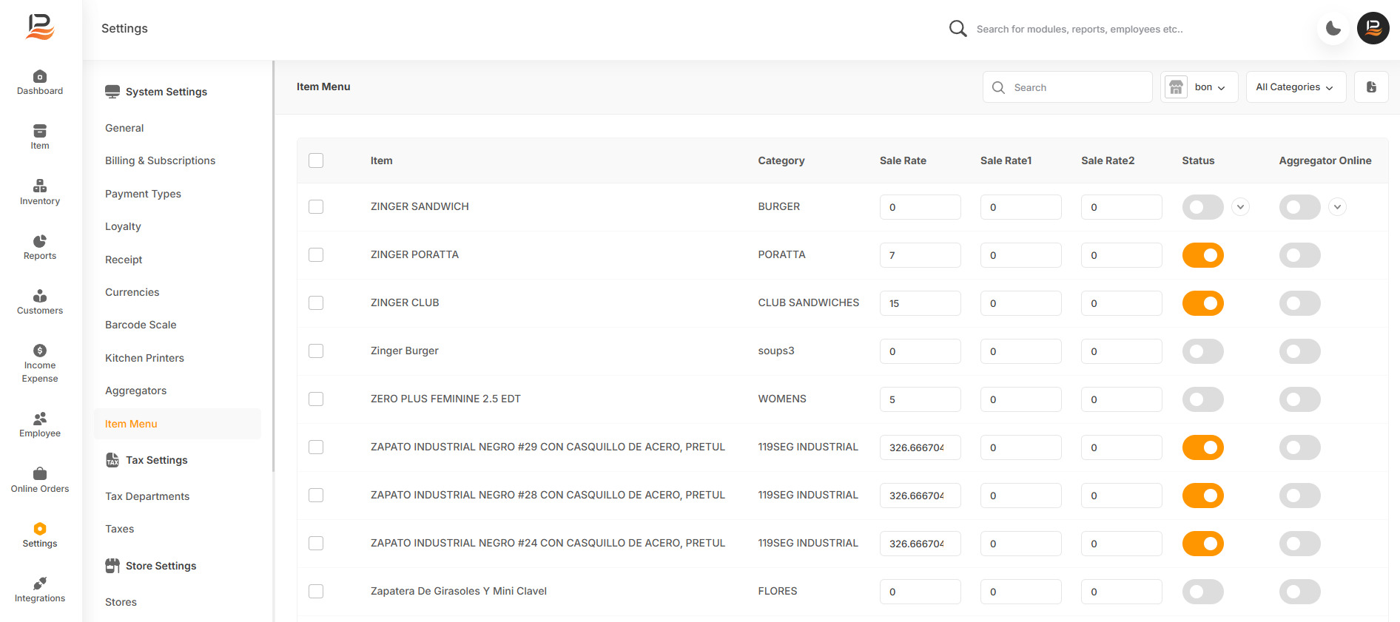Click the Item Menu search field

tap(1068, 87)
